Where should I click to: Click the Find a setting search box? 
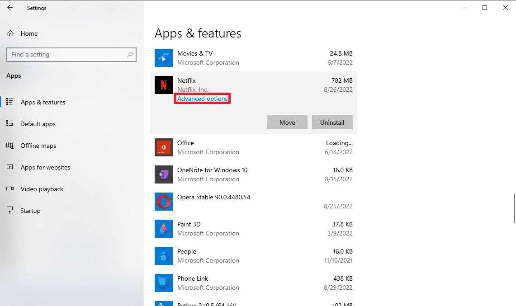[71, 55]
